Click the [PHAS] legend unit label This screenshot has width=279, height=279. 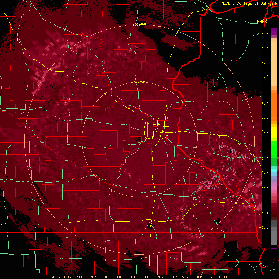pos(262,21)
